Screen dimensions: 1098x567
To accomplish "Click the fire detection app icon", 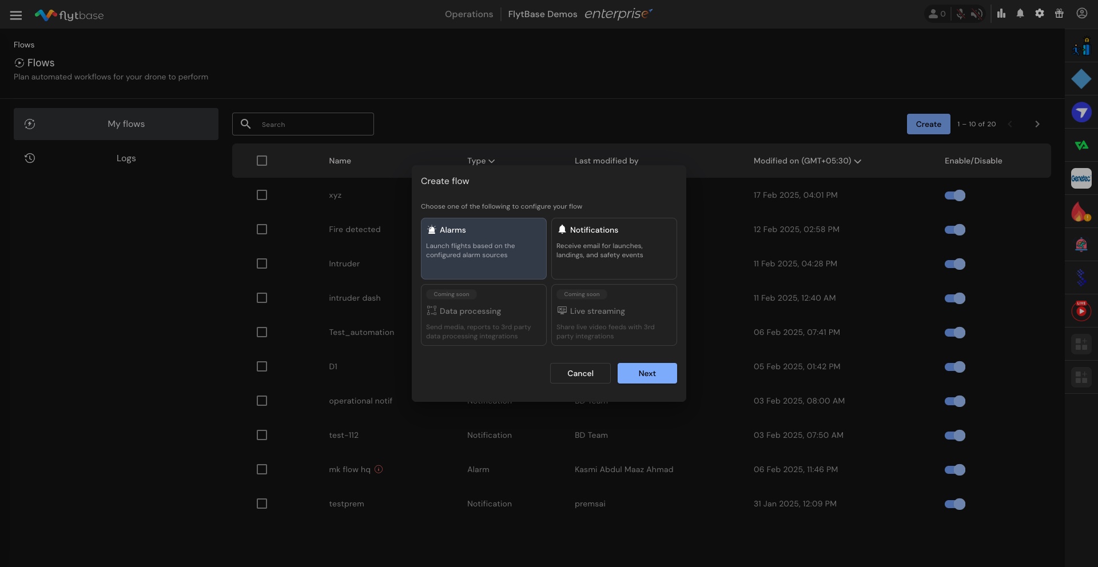I will (1080, 212).
